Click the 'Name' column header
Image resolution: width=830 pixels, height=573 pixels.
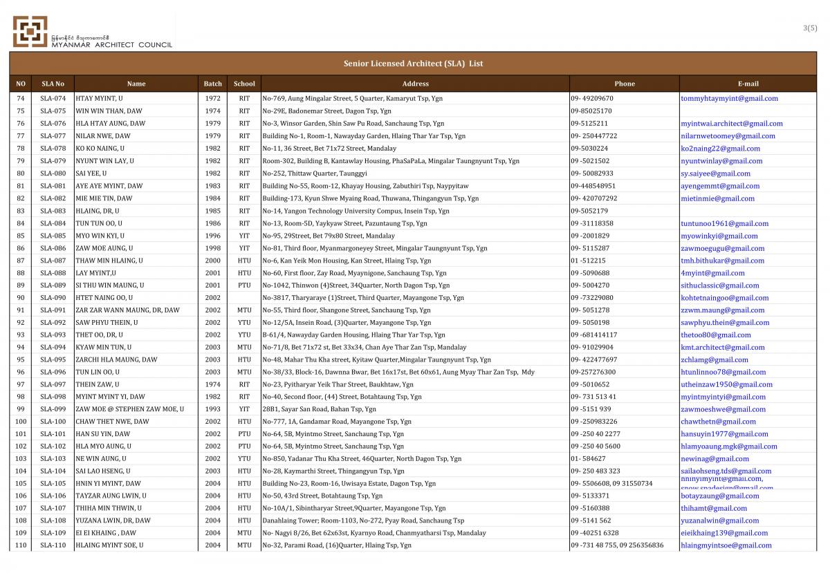136,84
